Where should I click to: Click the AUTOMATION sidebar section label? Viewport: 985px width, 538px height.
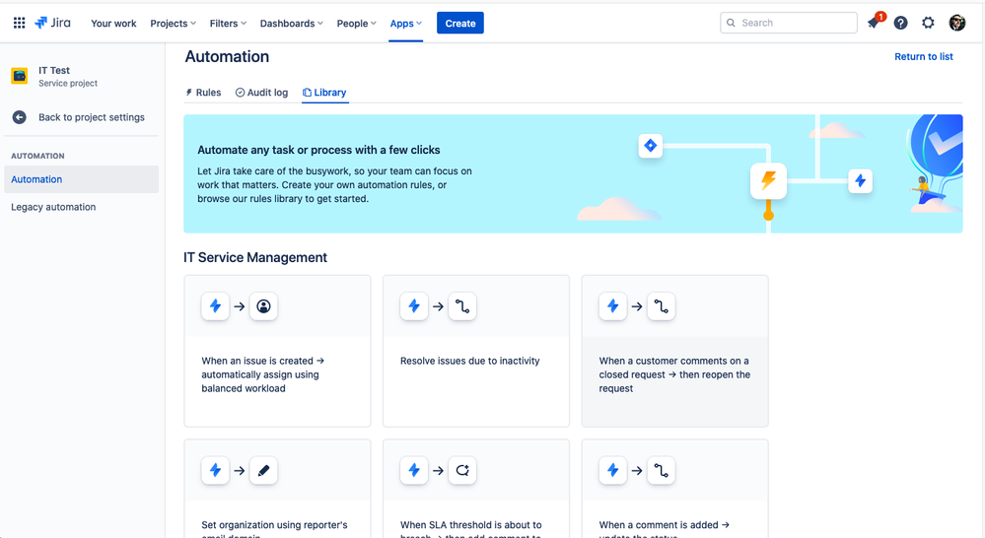pyautogui.click(x=37, y=156)
